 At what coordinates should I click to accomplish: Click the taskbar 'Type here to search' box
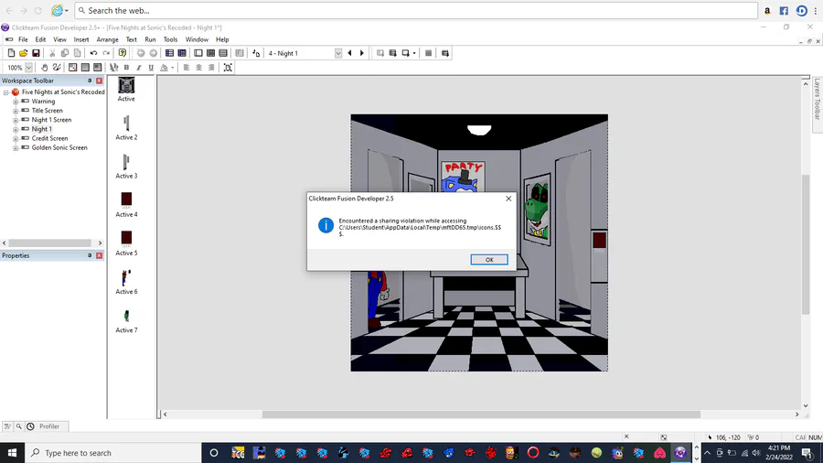(112, 453)
